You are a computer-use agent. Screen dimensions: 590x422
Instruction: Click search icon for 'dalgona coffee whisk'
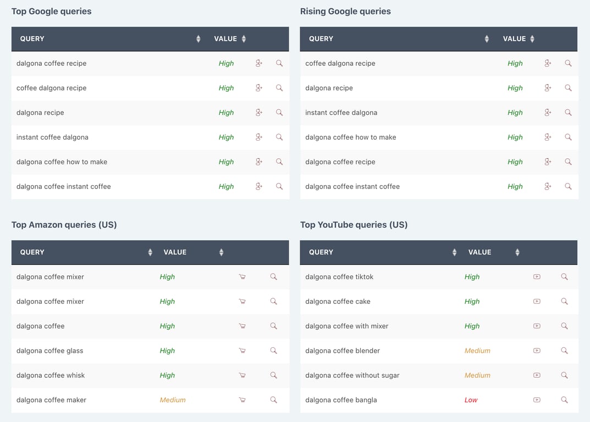(273, 375)
